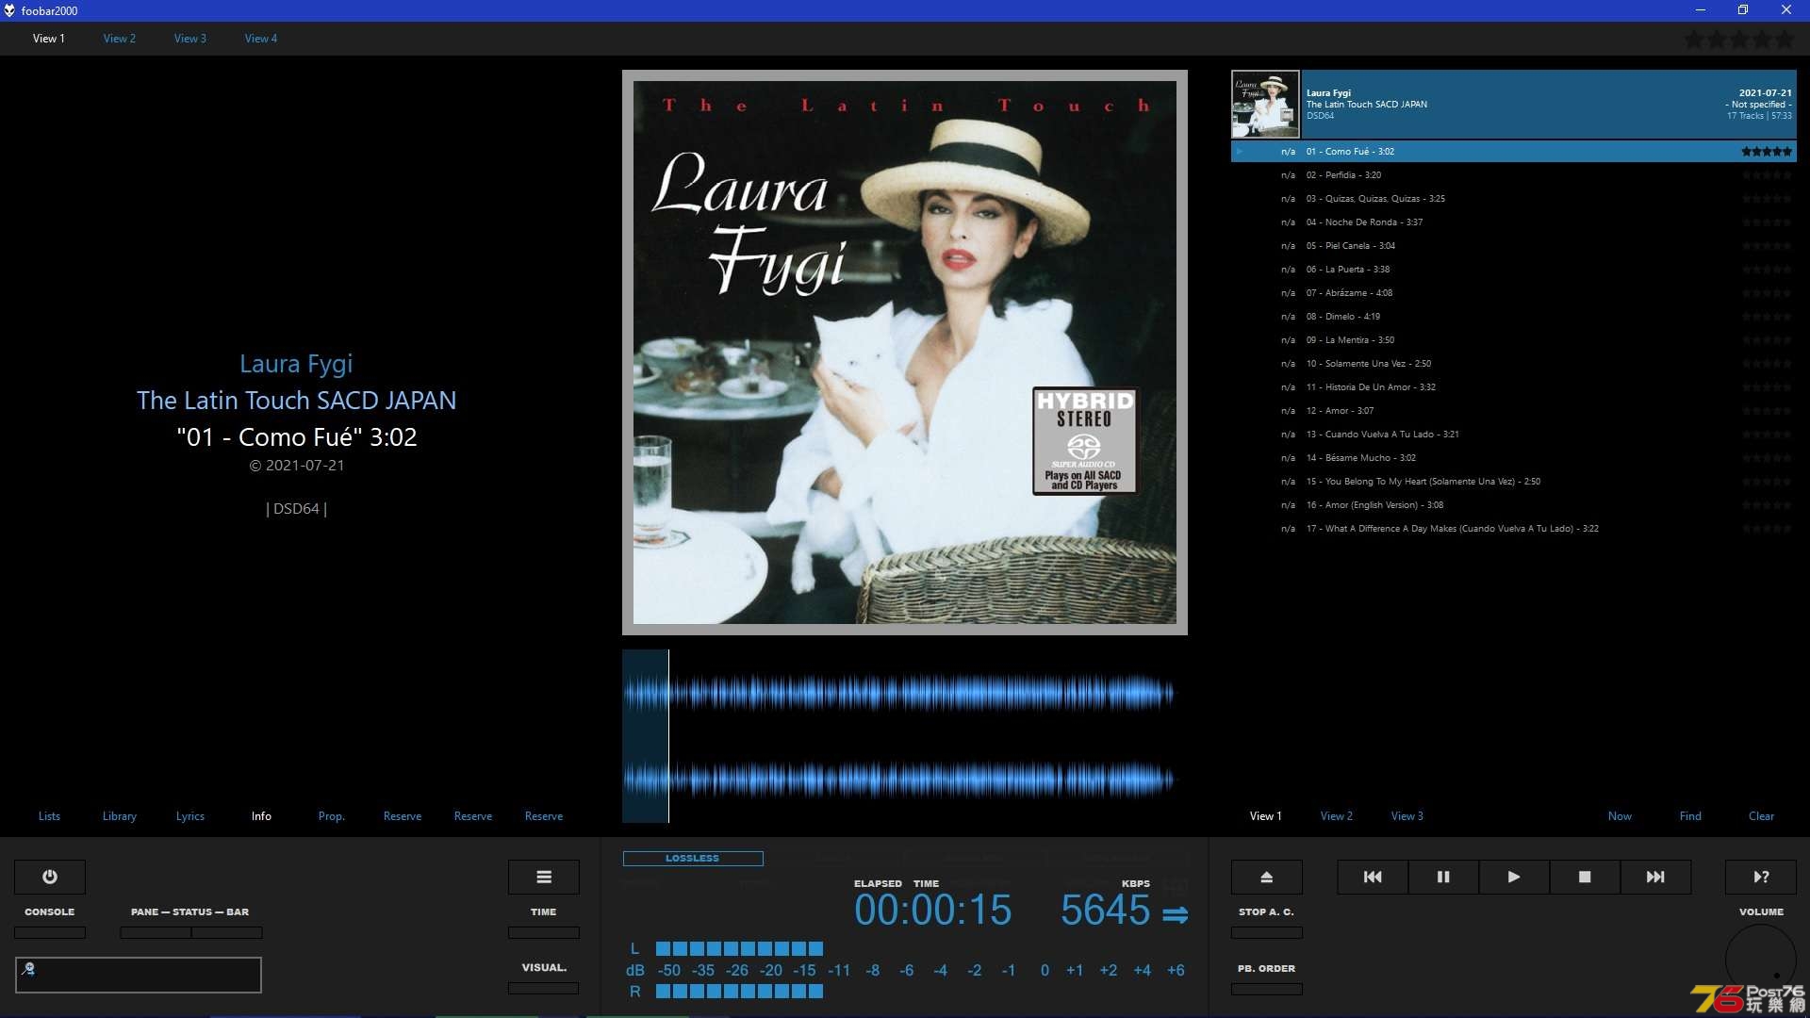Click the rating stars of Como Fué
The width and height of the screenshot is (1810, 1018).
pyautogui.click(x=1767, y=151)
